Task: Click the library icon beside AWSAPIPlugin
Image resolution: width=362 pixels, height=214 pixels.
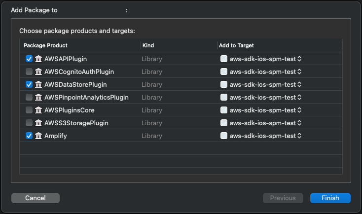Action: tap(38, 59)
